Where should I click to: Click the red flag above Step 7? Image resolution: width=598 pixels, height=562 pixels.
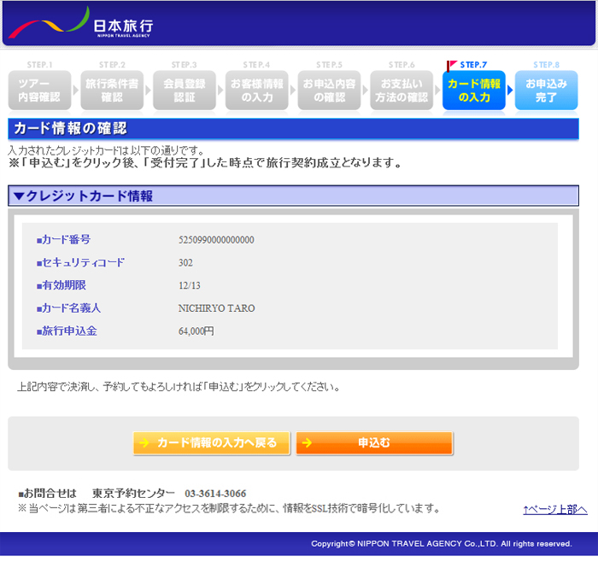(451, 65)
